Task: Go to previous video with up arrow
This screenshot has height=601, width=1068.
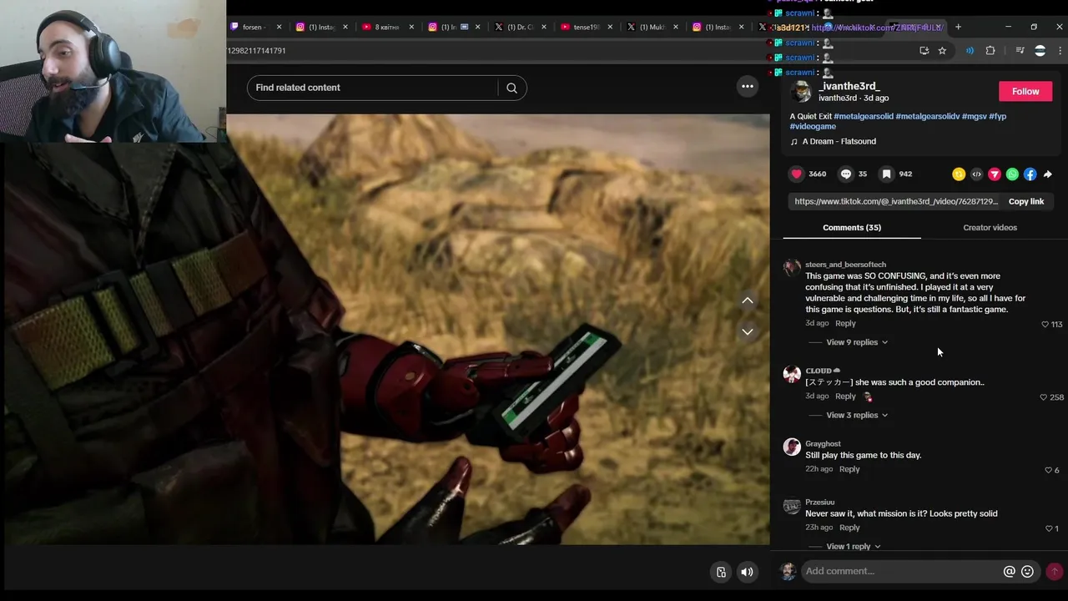Action: point(748,300)
